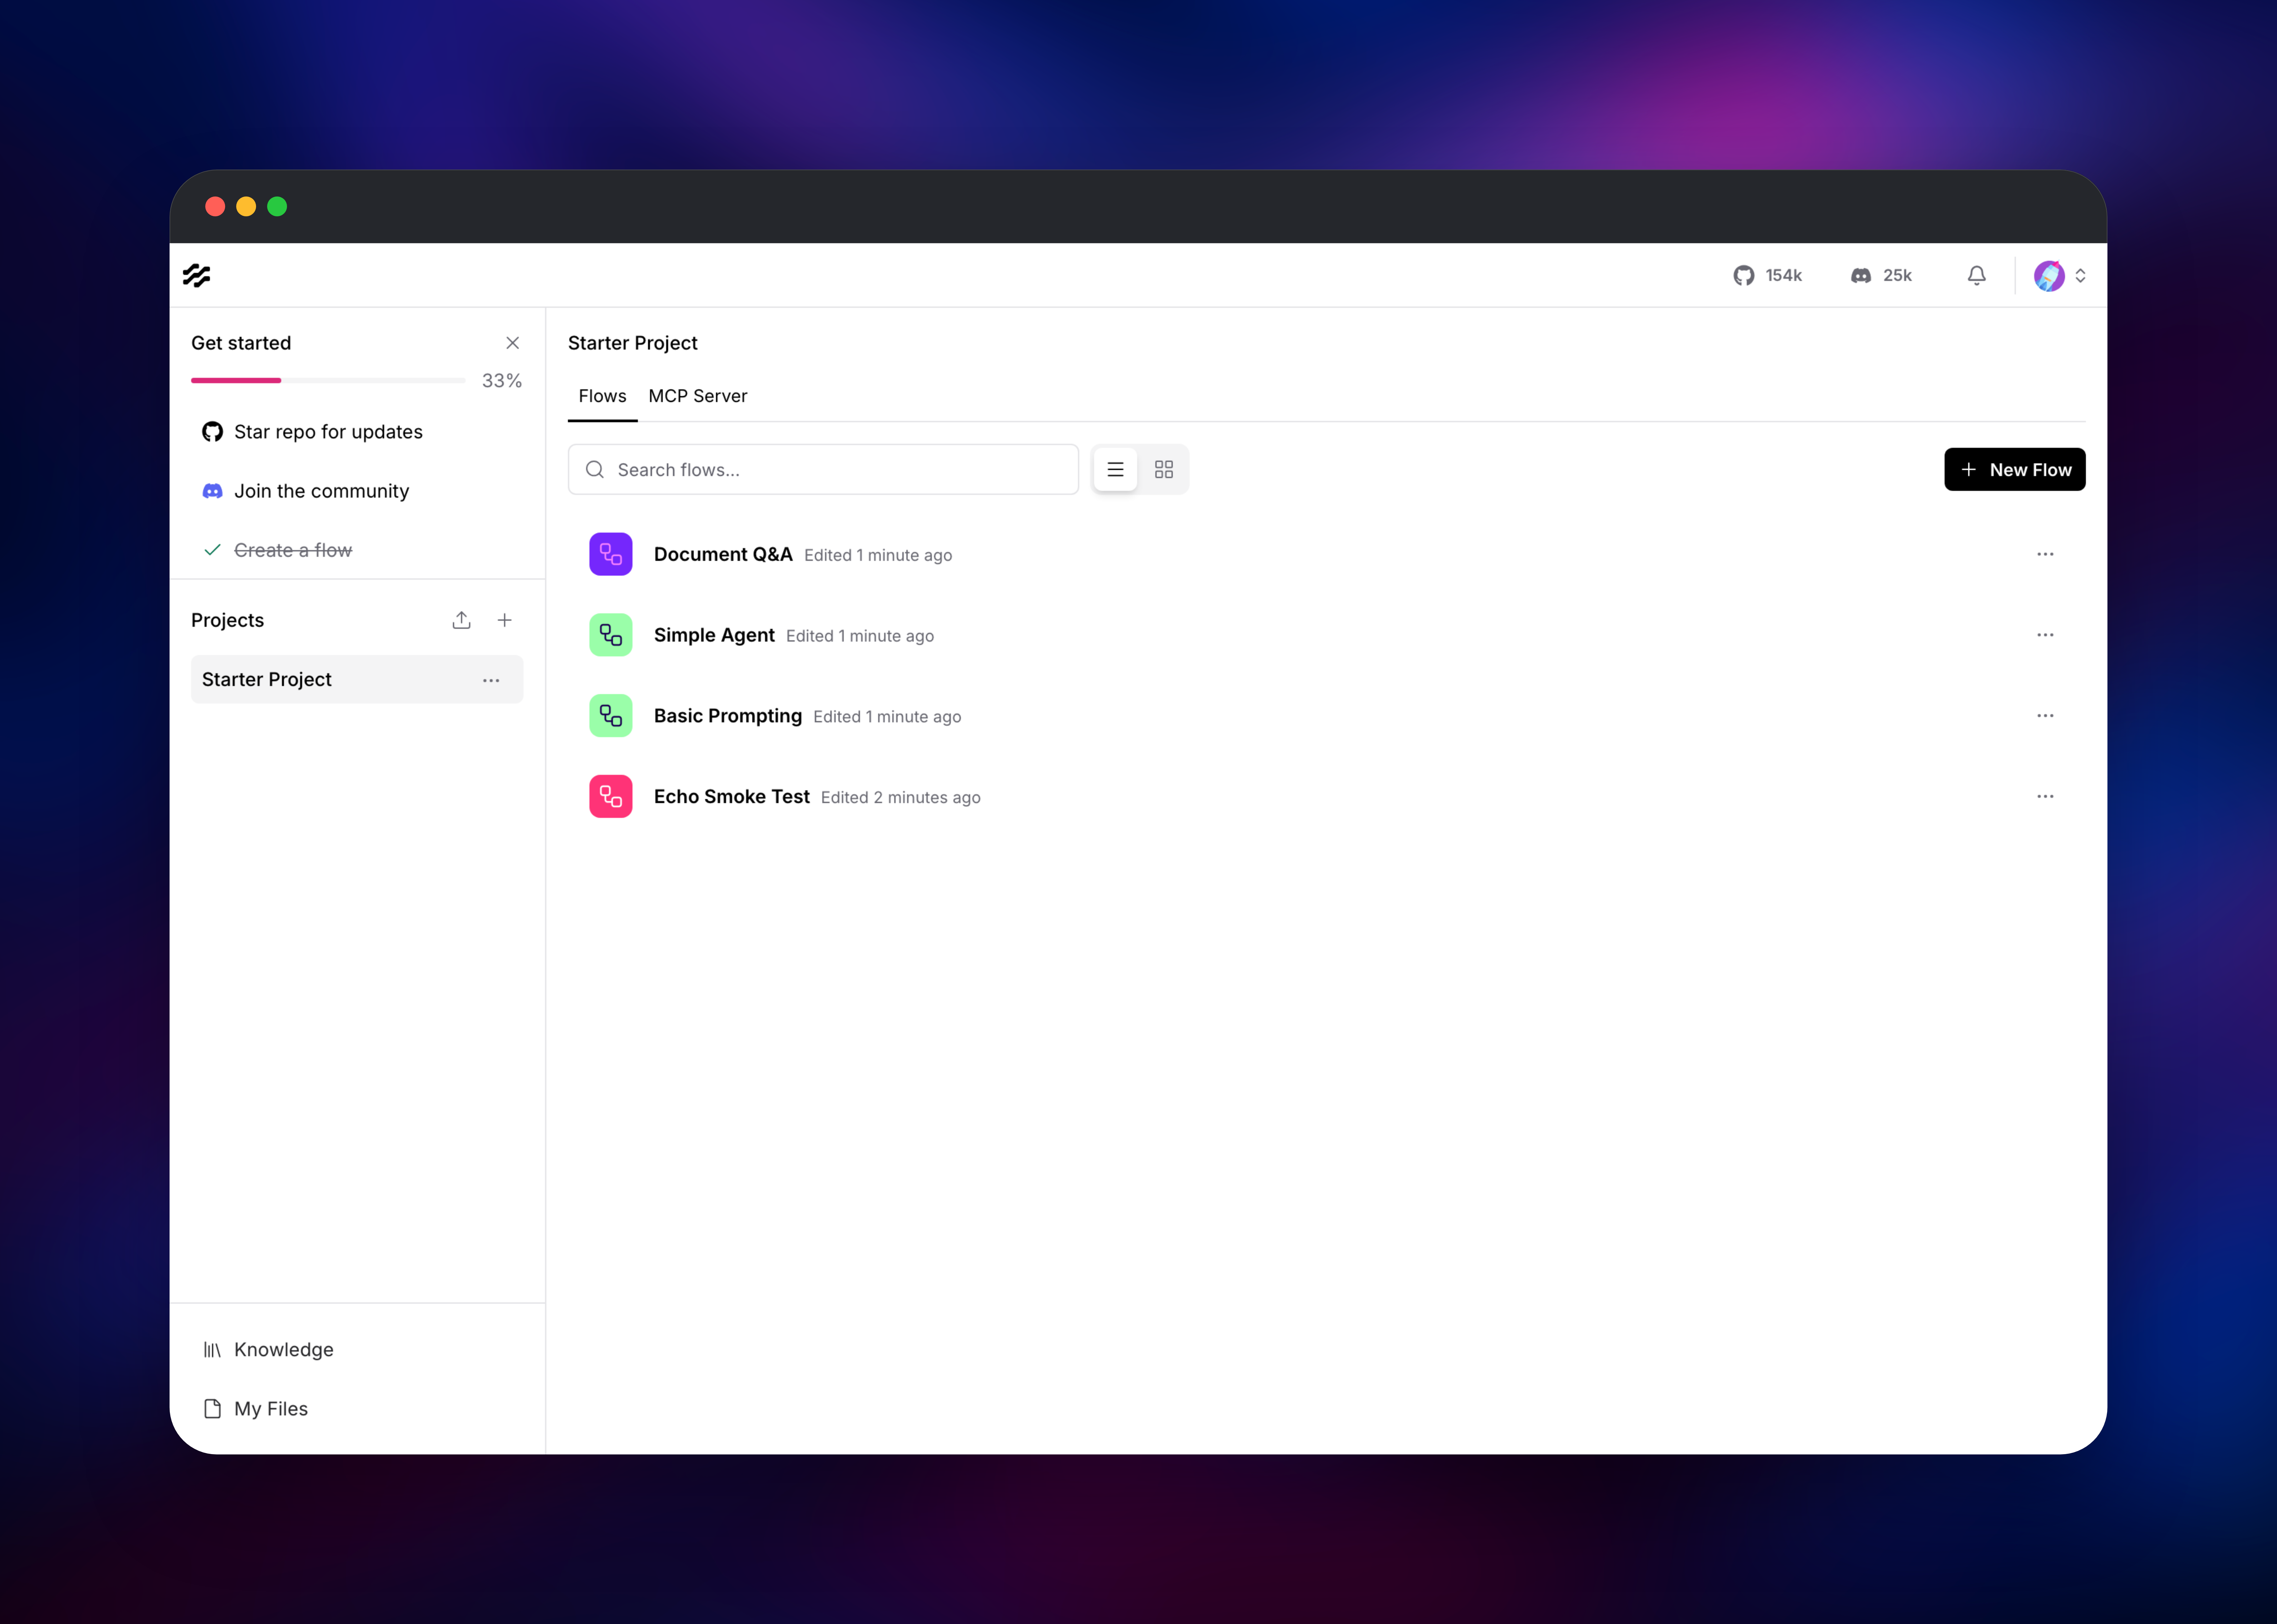Click 'Edited 2 minutes ago' text
Screen dimensions: 2277x1624
tap(901, 798)
